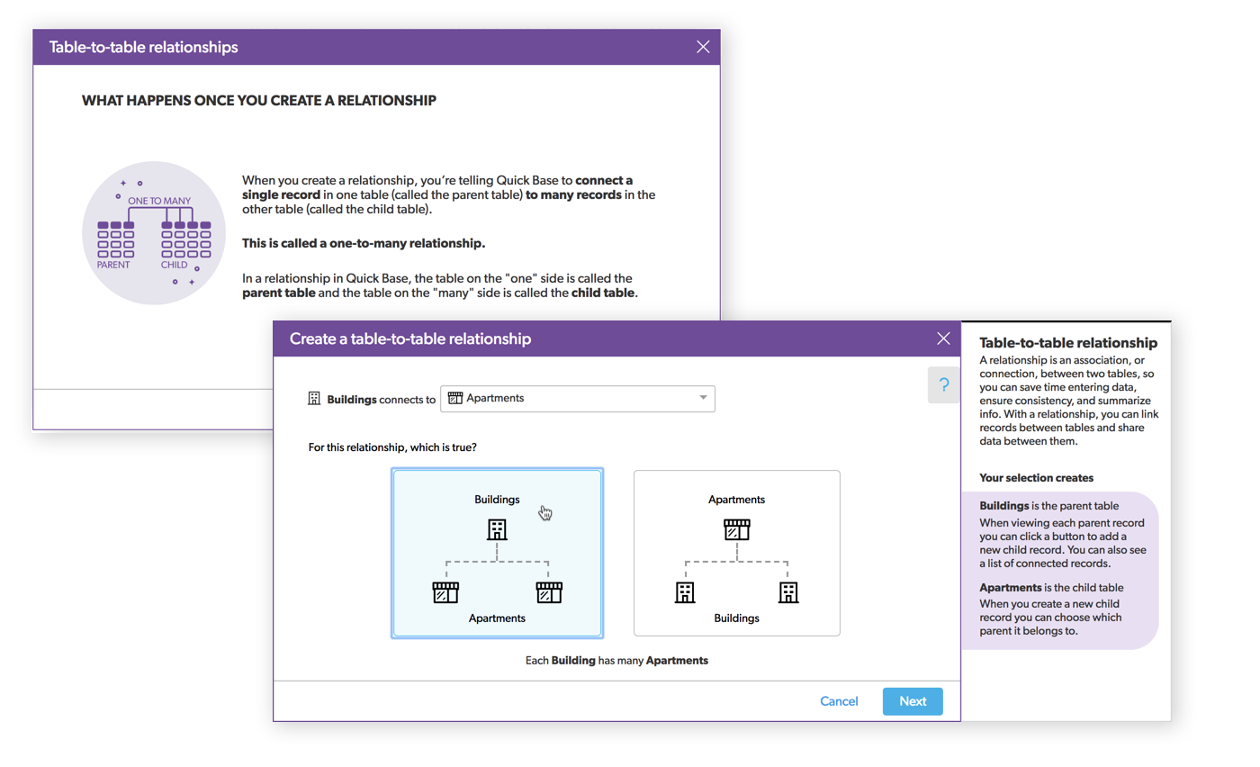Click the Next button

[913, 701]
